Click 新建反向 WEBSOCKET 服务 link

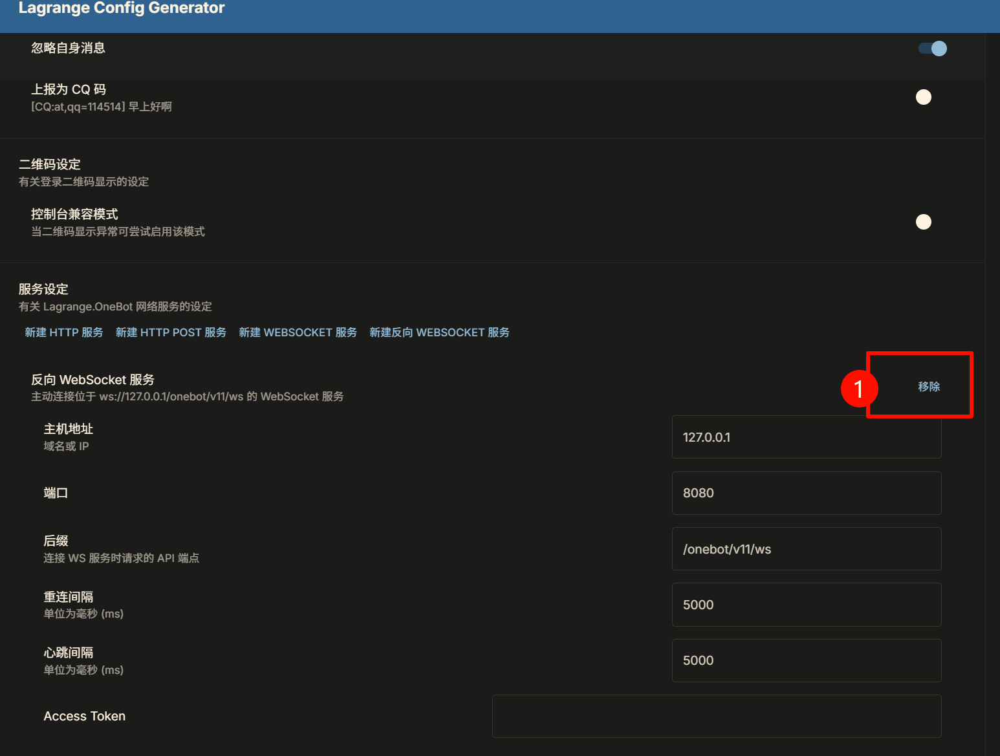pyautogui.click(x=439, y=332)
